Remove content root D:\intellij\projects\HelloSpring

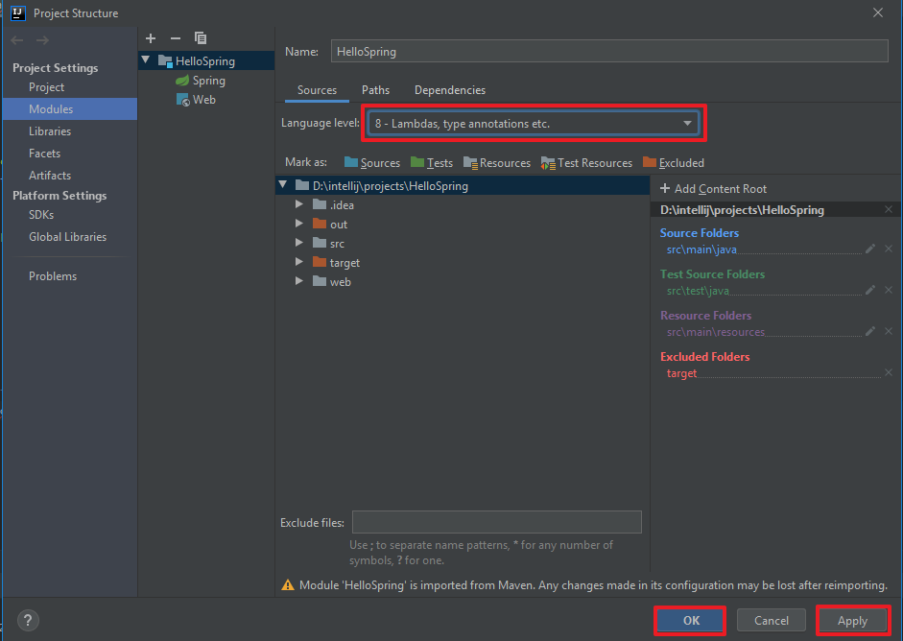889,209
